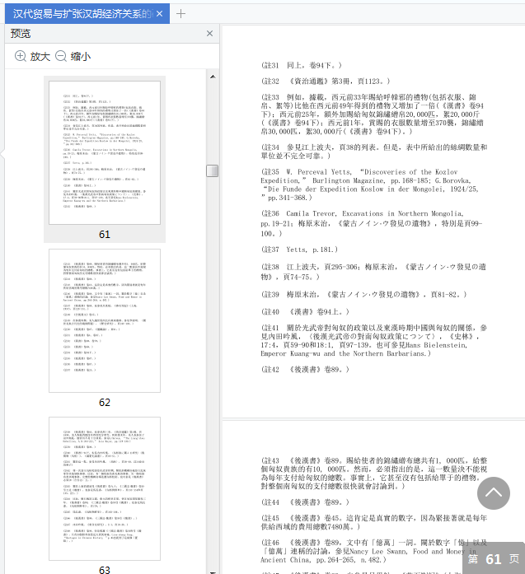Open page 62 thumbnail in preview
The height and width of the screenshot is (574, 525).
(105, 320)
